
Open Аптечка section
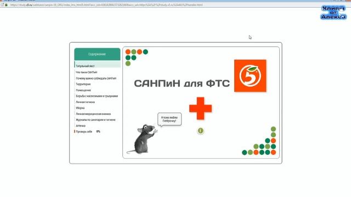[81, 126]
